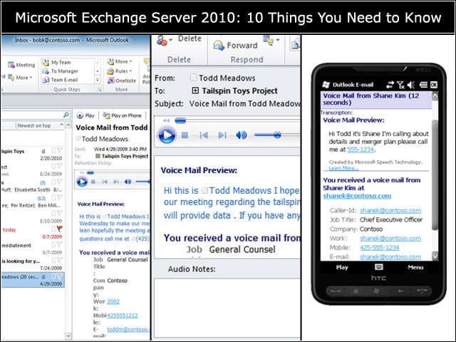Click Meeting icon in Outlook ribbon
456x342 pixels.
pyautogui.click(x=11, y=65)
